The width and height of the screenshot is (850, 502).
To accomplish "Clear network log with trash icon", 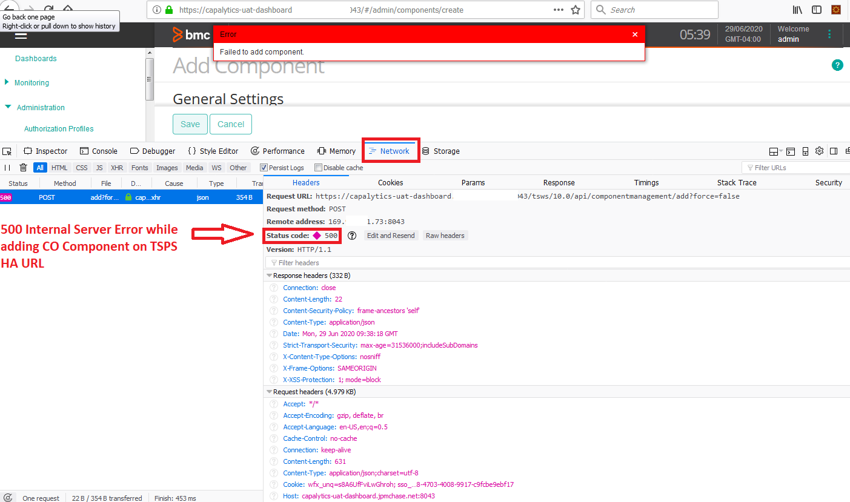I will tap(23, 168).
